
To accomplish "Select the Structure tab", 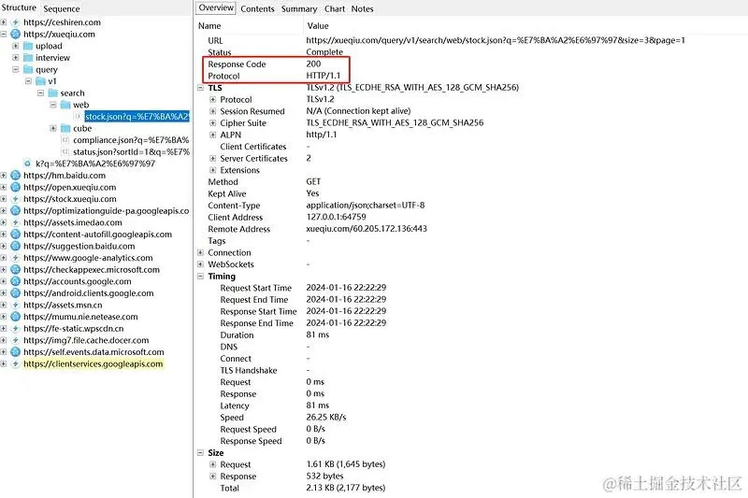I will point(19,7).
